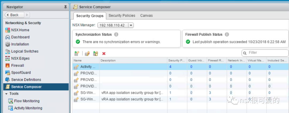Image resolution: width=289 pixels, height=113 pixels.
Task: Open SpoofGuard
Action: pyautogui.click(x=21, y=72)
